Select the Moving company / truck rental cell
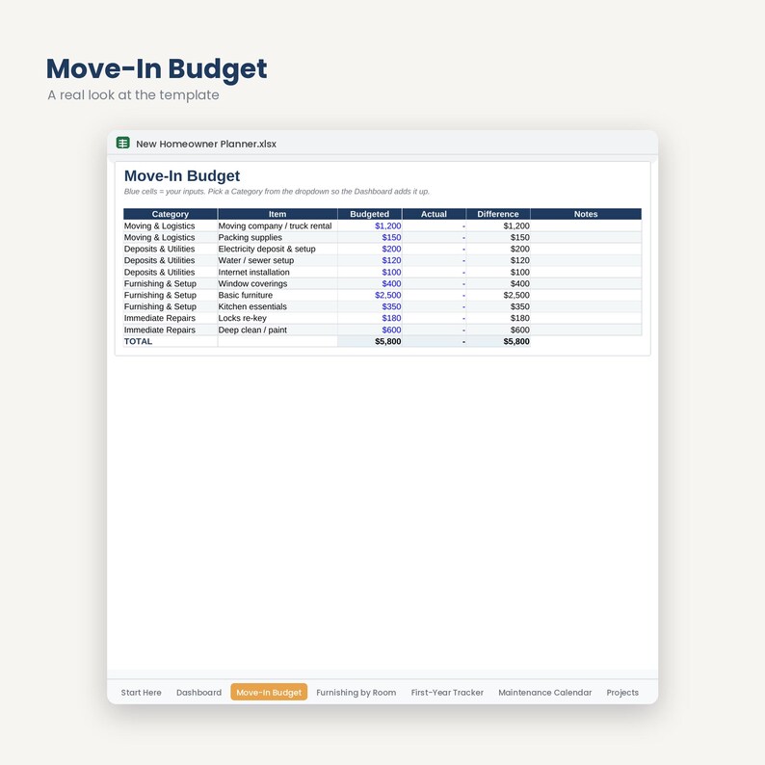This screenshot has height=765, width=765. pyautogui.click(x=277, y=225)
